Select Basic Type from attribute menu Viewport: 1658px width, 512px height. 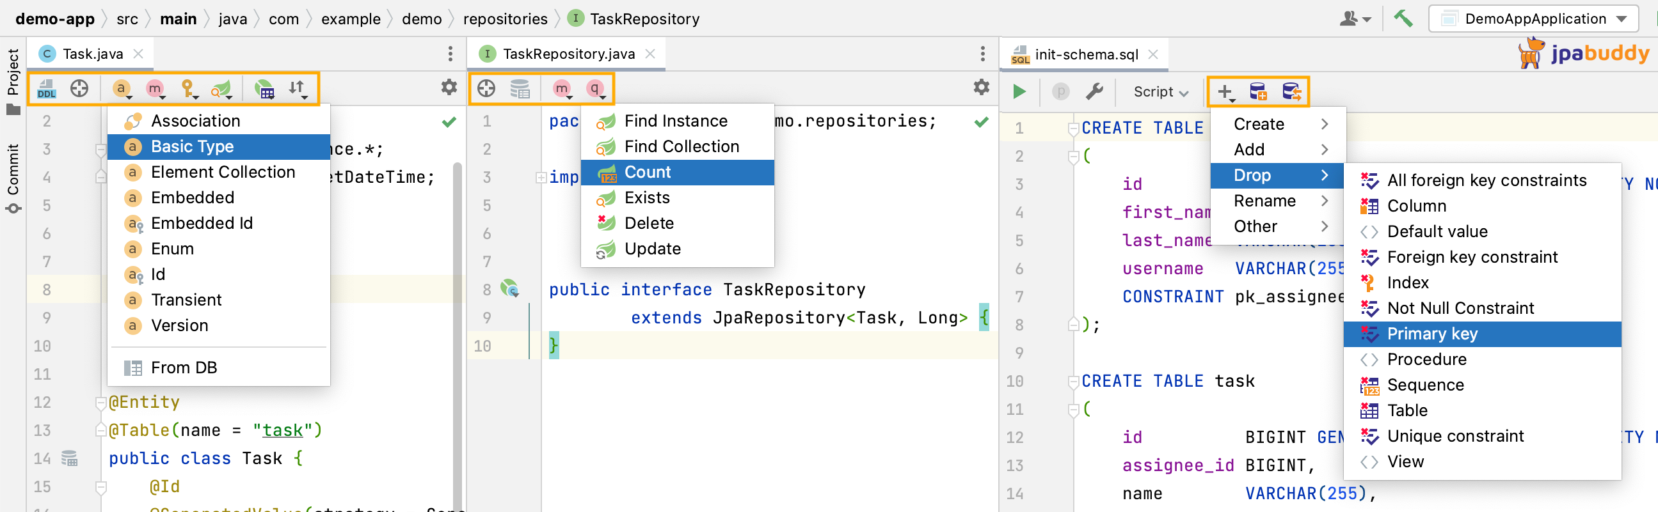(x=219, y=146)
